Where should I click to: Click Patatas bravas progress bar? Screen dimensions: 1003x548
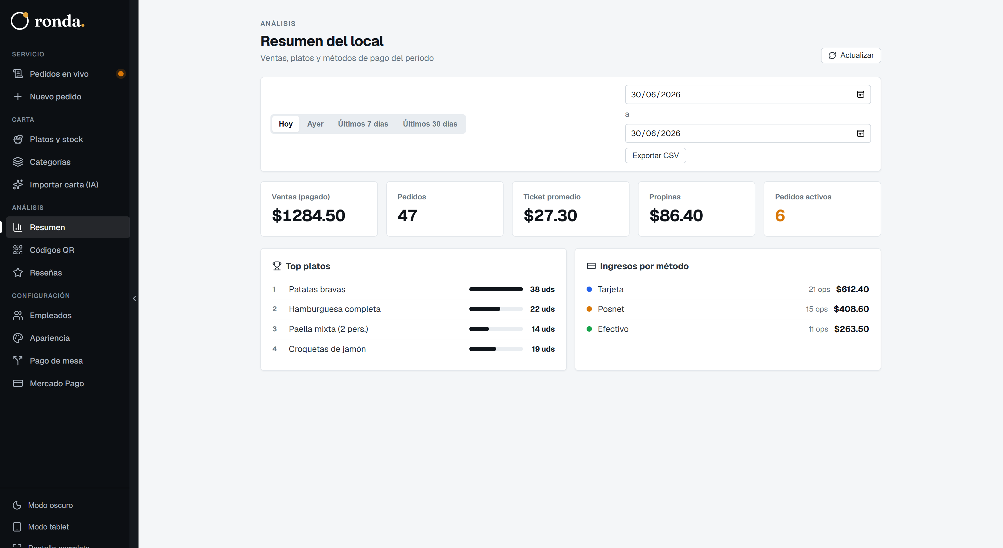(x=496, y=289)
